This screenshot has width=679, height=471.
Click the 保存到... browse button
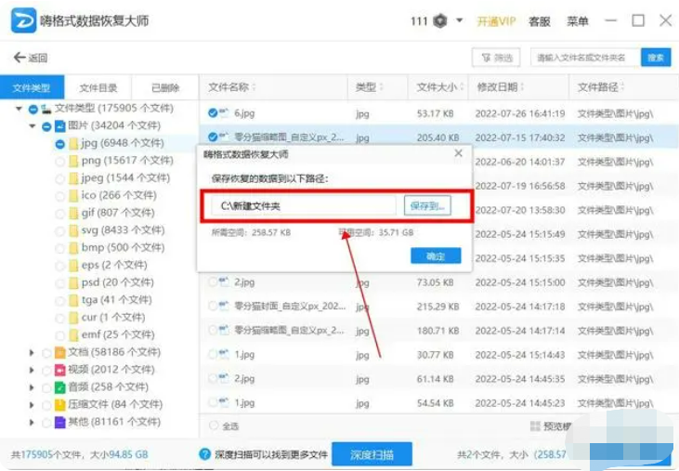click(x=427, y=205)
